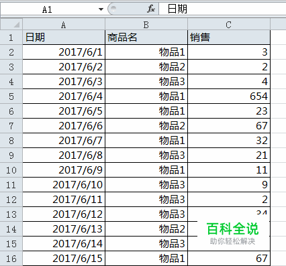Select sales cell with value 654

(229, 96)
